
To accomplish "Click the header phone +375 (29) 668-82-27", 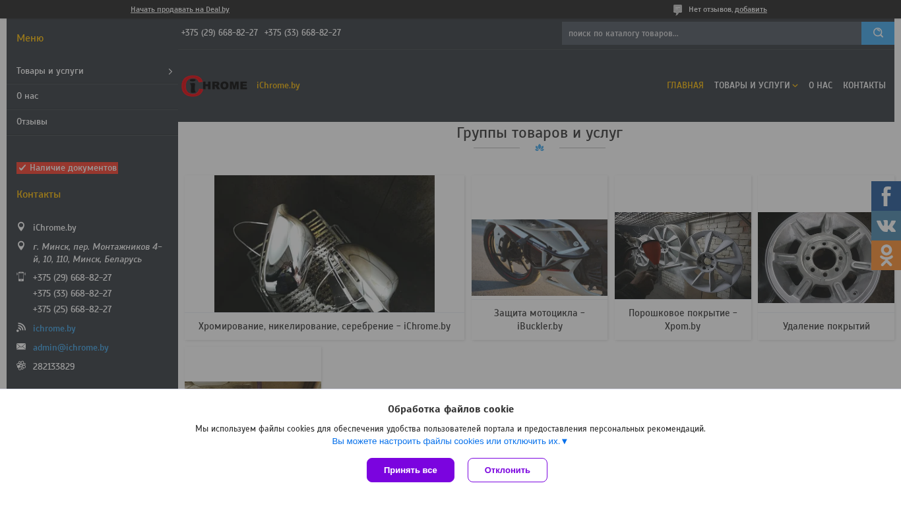I will point(220,33).
